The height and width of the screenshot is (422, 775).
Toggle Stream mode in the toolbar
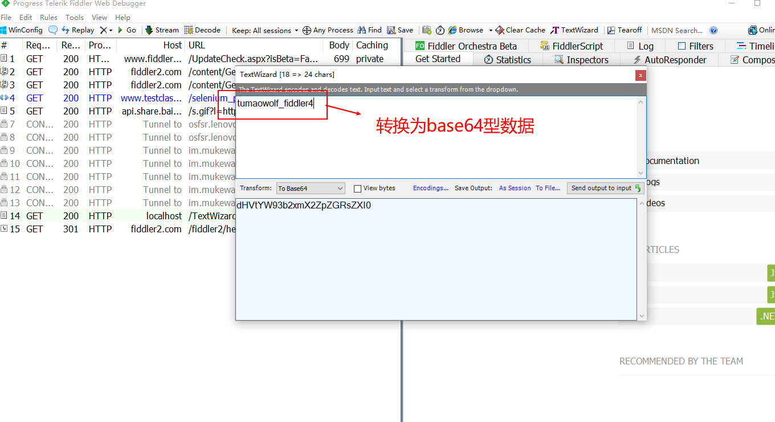click(162, 30)
